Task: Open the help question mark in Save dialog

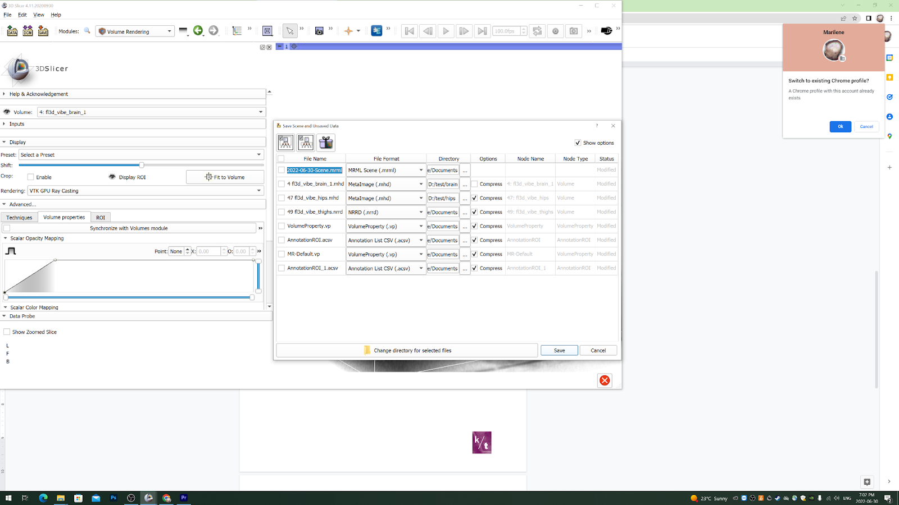Action: pos(597,126)
